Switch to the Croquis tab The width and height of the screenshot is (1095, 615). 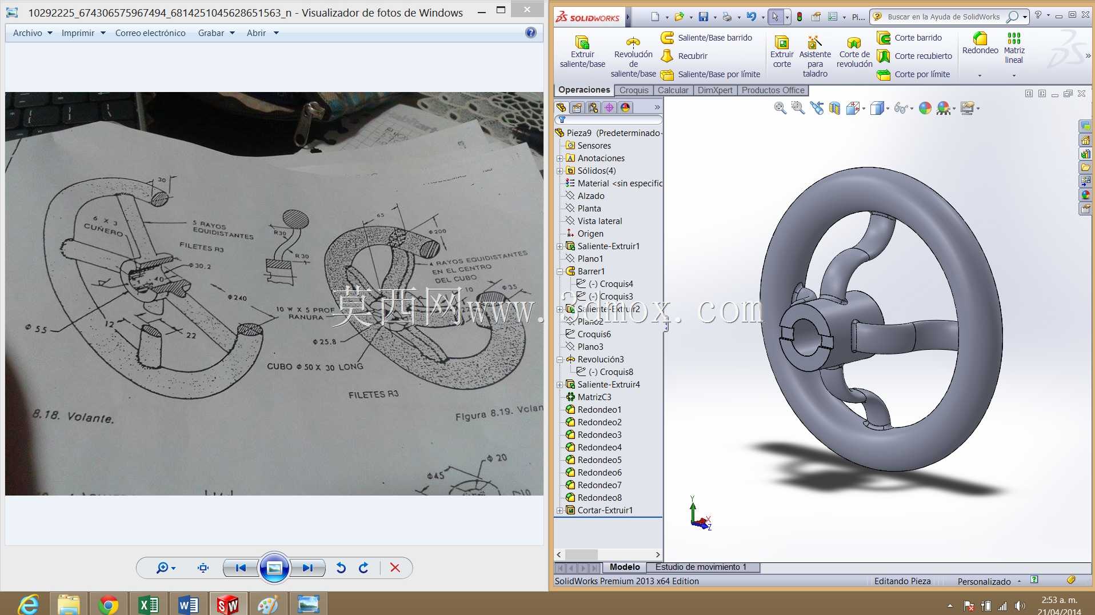634,90
